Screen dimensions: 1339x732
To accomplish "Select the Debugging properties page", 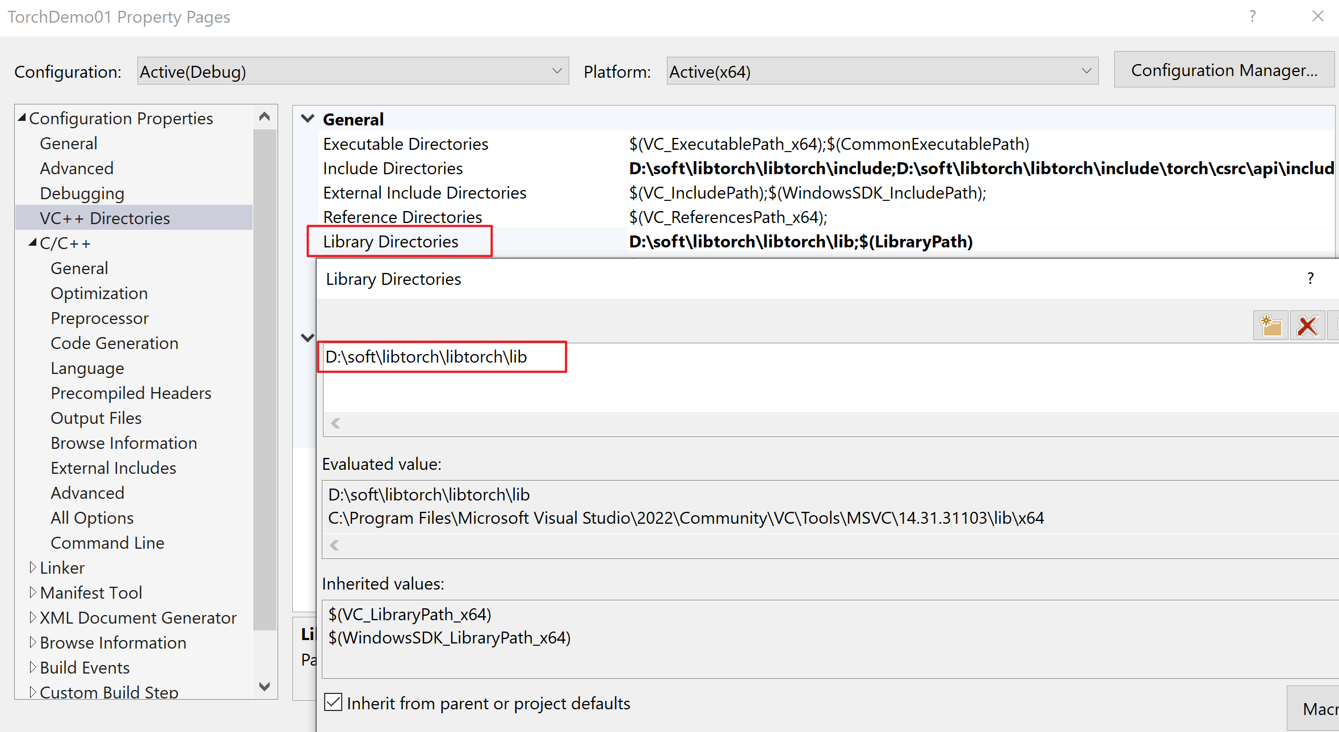I will 82,193.
